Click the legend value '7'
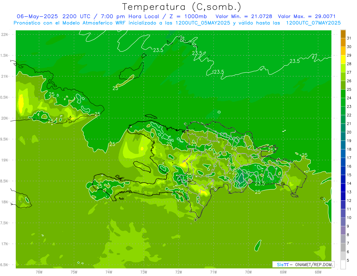This screenshot has width=357, height=276. pyautogui.click(x=348, y=243)
